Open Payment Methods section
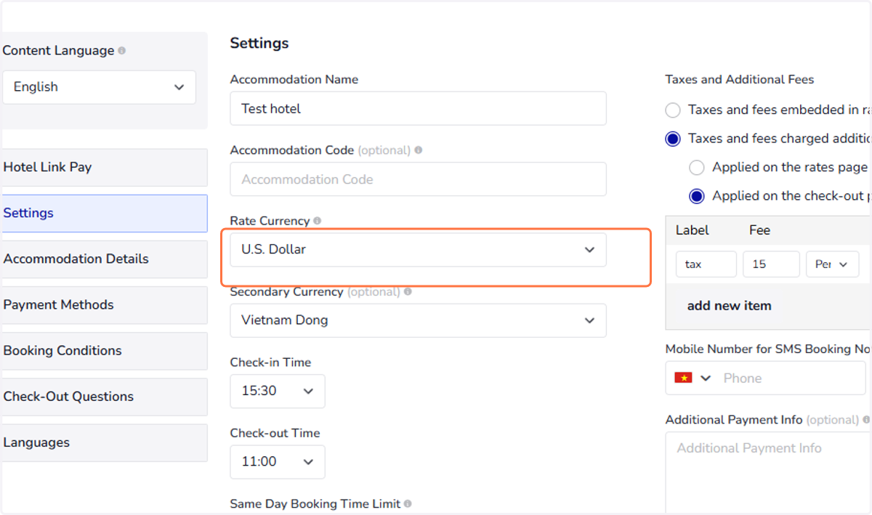The height and width of the screenshot is (515, 872). point(105,305)
